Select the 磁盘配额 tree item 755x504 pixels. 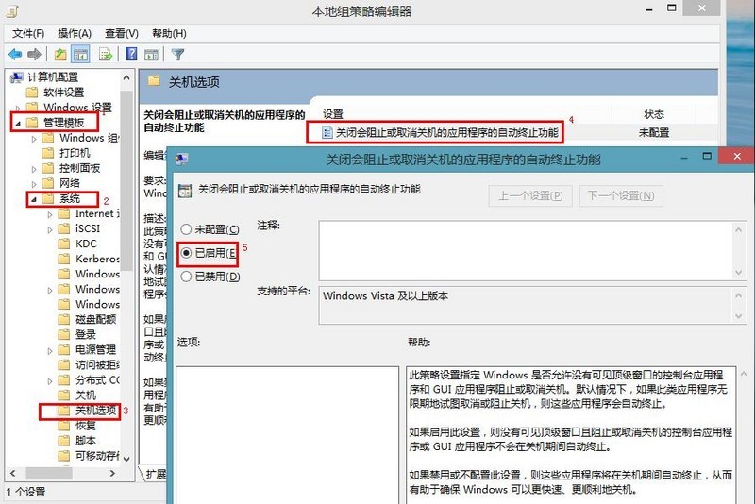(x=95, y=319)
